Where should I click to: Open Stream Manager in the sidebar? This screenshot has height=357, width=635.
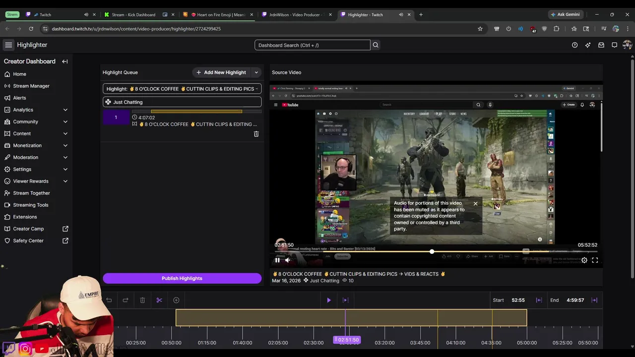coord(36,86)
